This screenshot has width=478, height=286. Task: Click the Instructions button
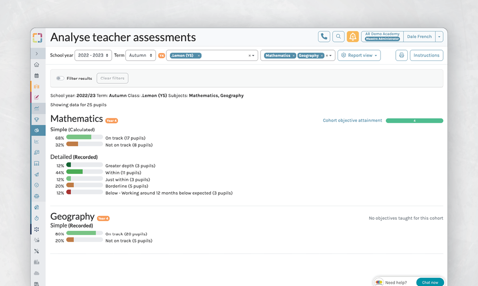tap(426, 55)
